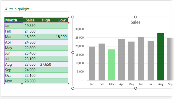
Task: Select the 18,200 value in Sales column
Action: coord(30,37)
